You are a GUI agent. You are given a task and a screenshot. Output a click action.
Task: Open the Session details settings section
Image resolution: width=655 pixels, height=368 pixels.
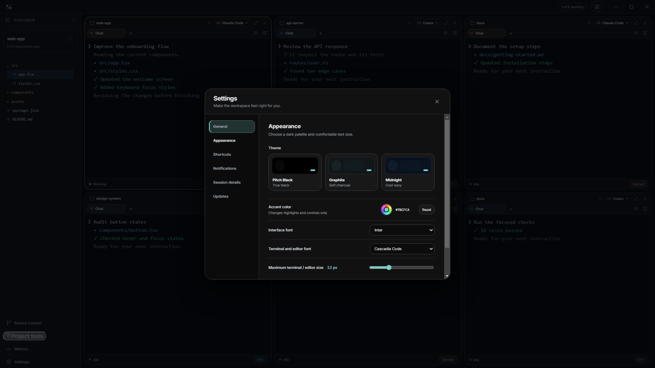[232, 182]
